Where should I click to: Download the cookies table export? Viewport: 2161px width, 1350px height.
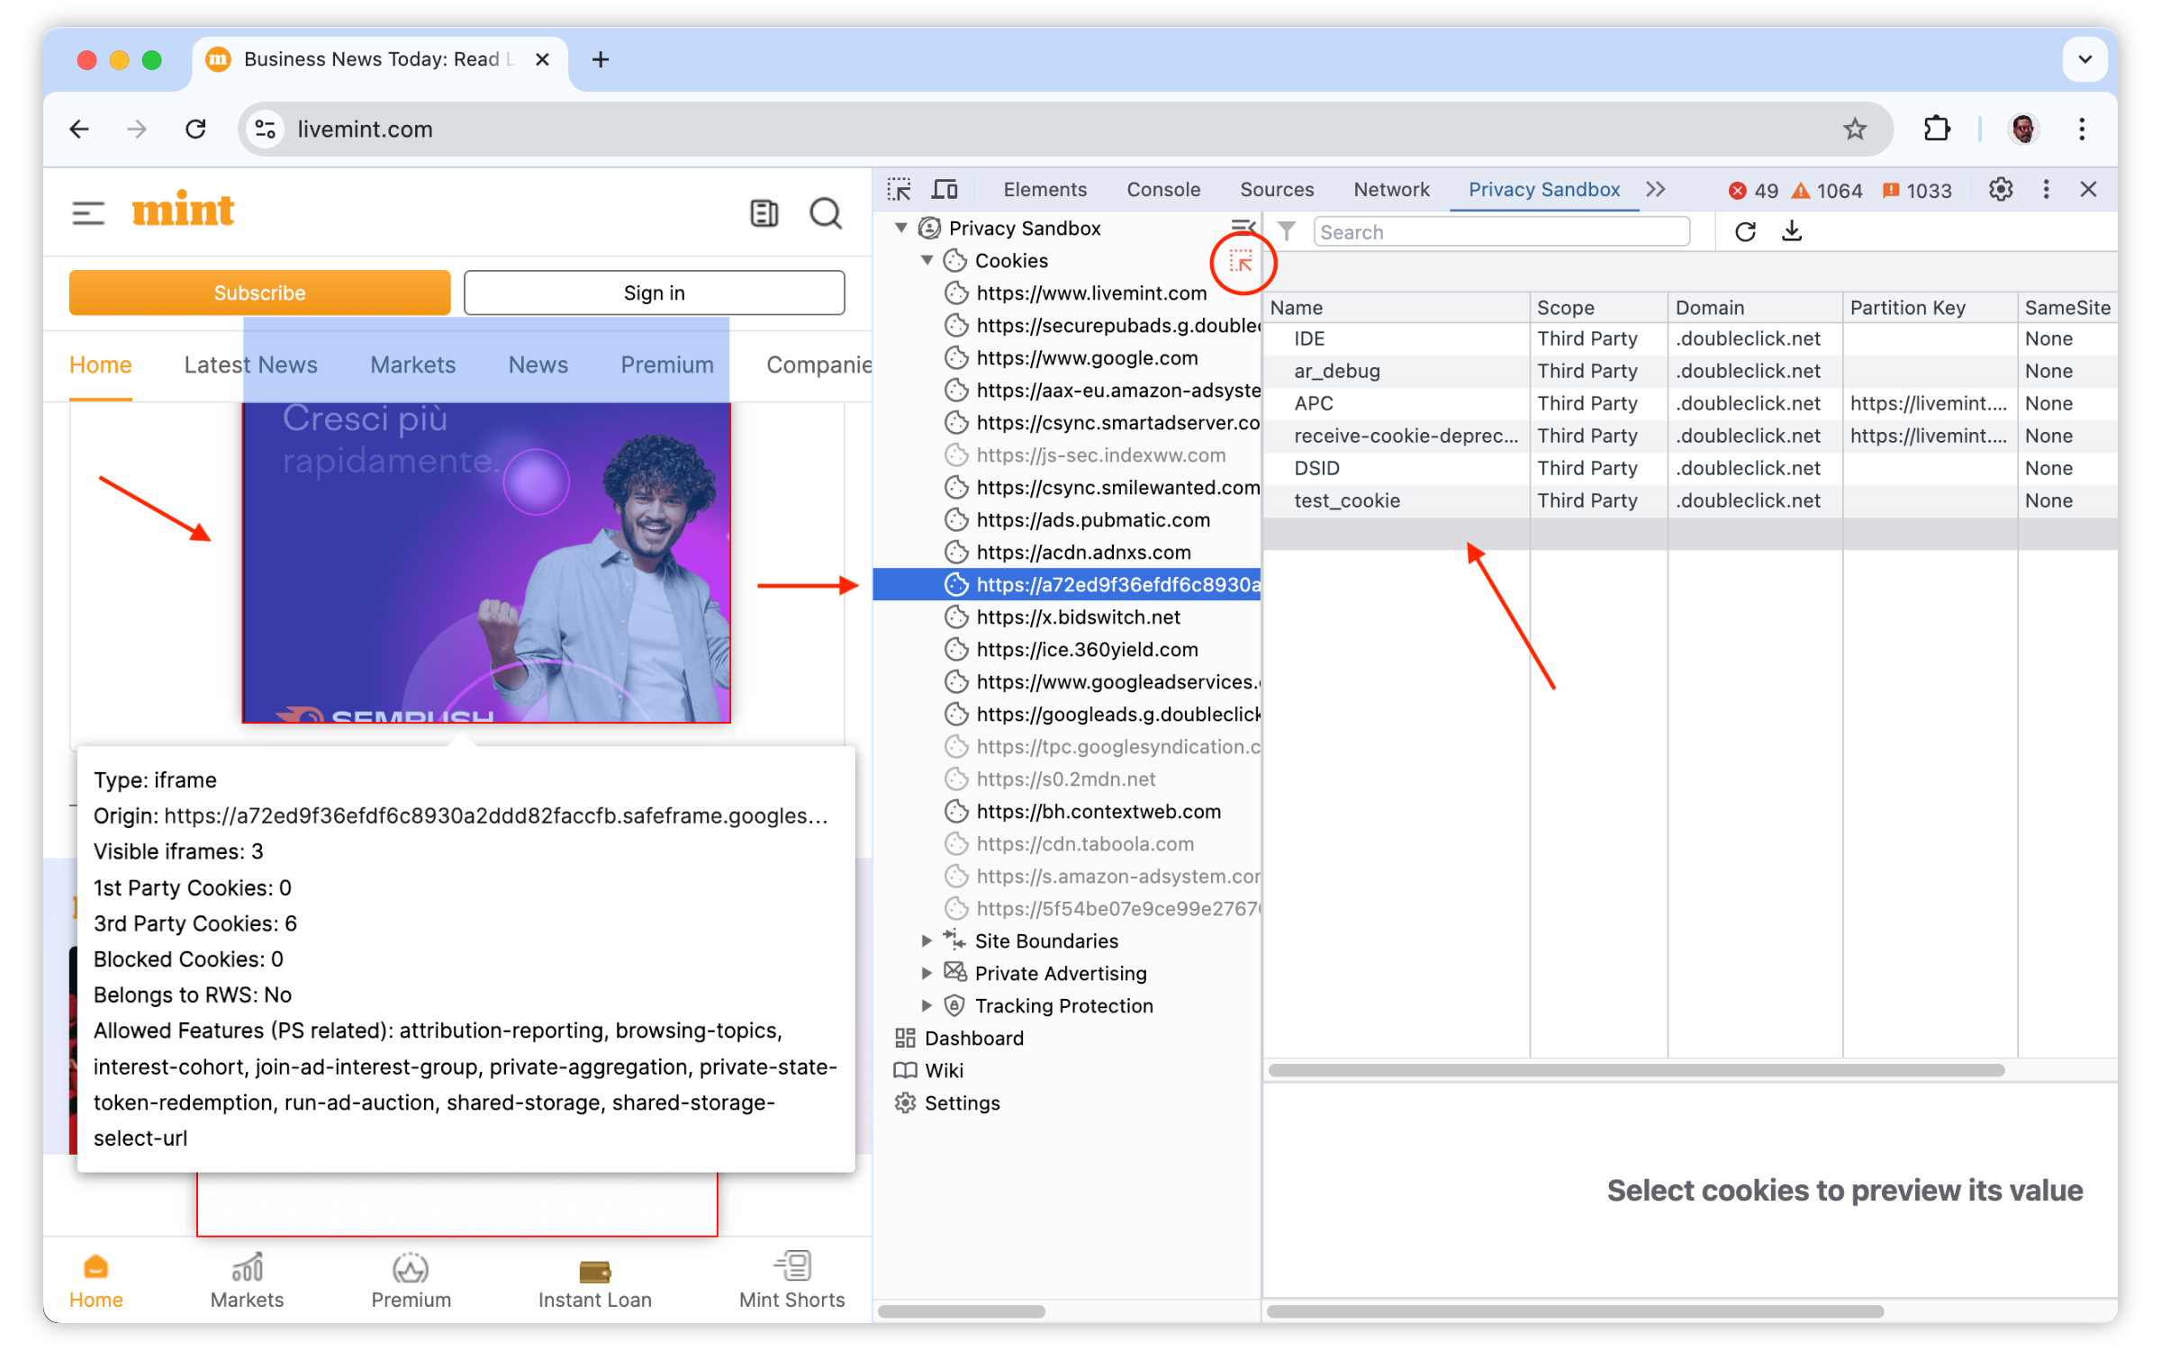(x=1791, y=232)
